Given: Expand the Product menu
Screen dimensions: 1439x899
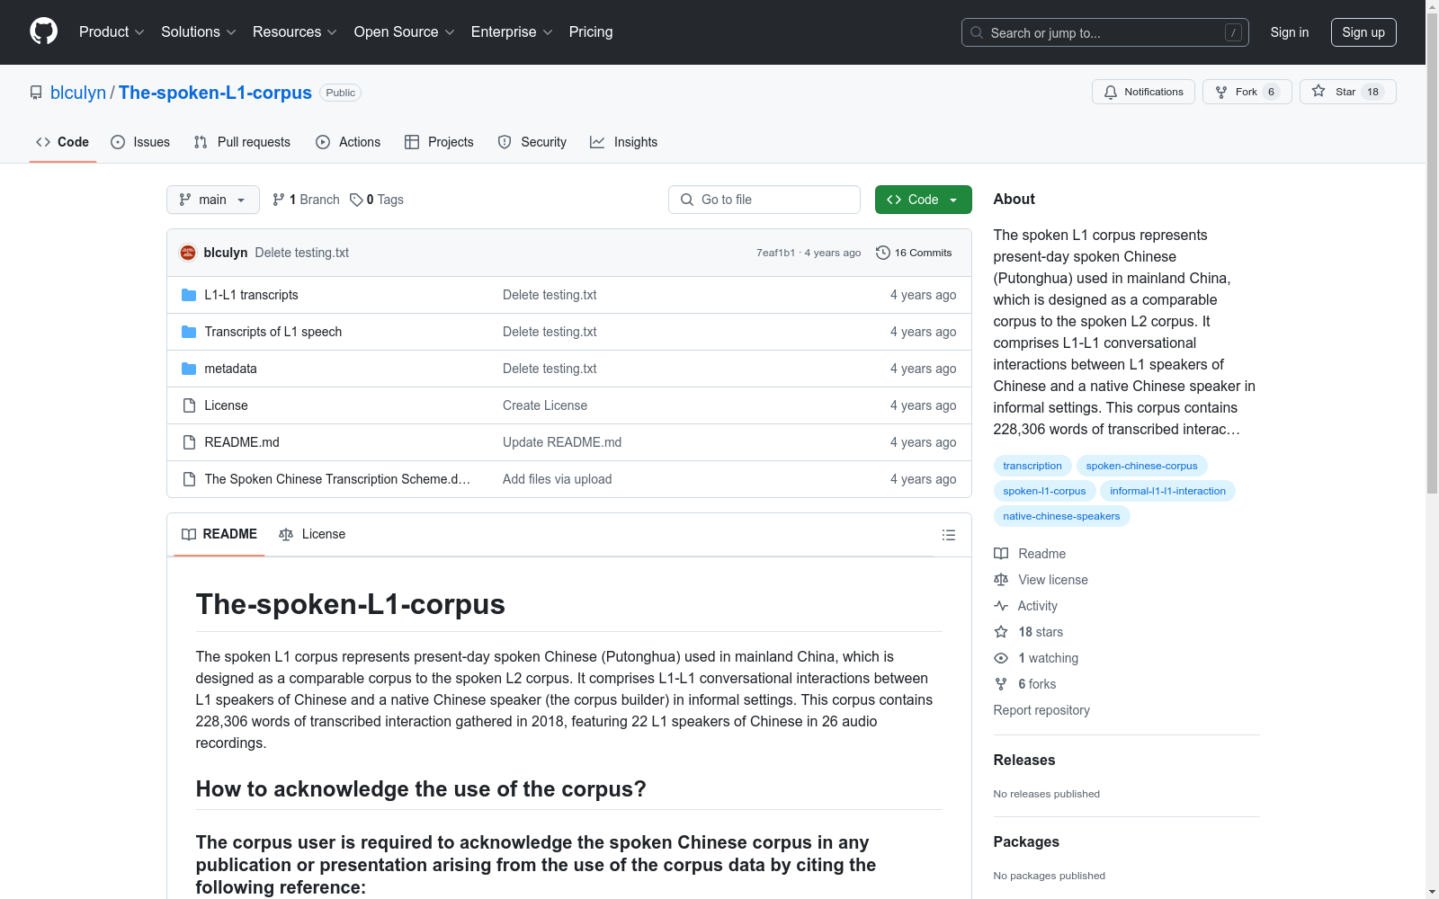Looking at the screenshot, I should point(112,31).
